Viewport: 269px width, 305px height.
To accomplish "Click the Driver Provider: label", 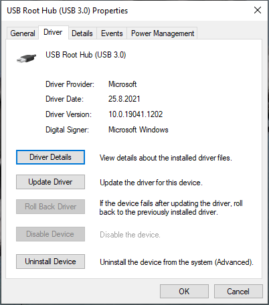I will (70, 84).
